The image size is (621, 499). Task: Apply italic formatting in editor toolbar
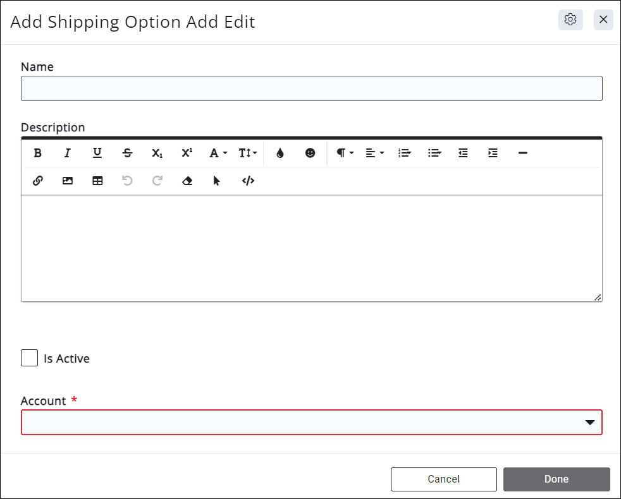(68, 153)
